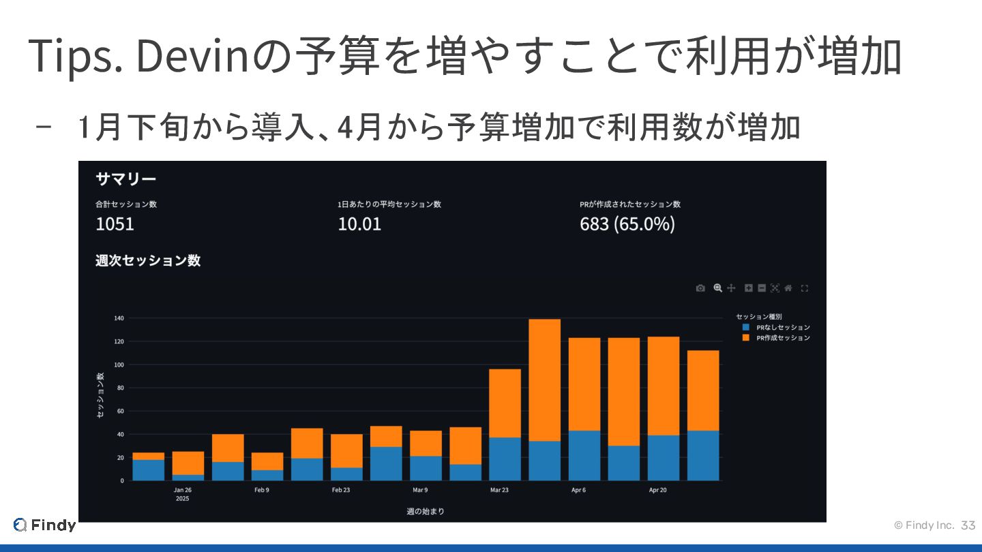Click the 80 y-axis tick label
The height and width of the screenshot is (552, 982).
(x=120, y=388)
